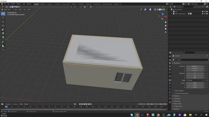Expand the Instancing panel
209x117 pixels.
coord(177,101)
